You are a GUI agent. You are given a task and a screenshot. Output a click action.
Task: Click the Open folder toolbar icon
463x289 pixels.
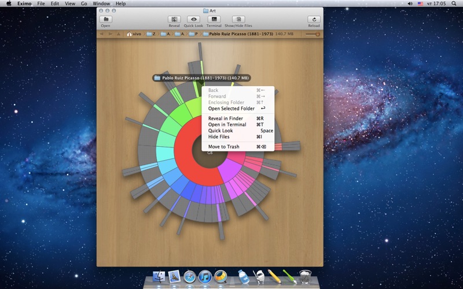106,20
